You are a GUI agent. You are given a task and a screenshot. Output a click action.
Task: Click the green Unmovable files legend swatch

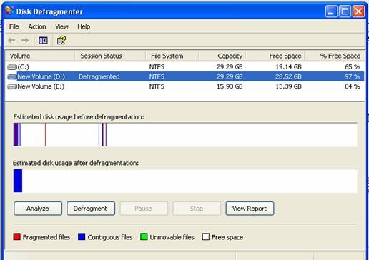tap(144, 236)
